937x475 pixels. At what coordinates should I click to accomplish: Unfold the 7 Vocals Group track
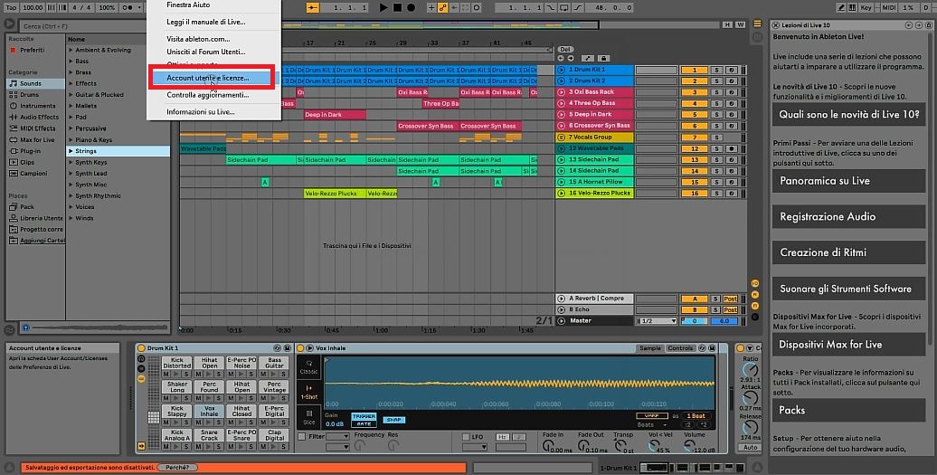[561, 138]
